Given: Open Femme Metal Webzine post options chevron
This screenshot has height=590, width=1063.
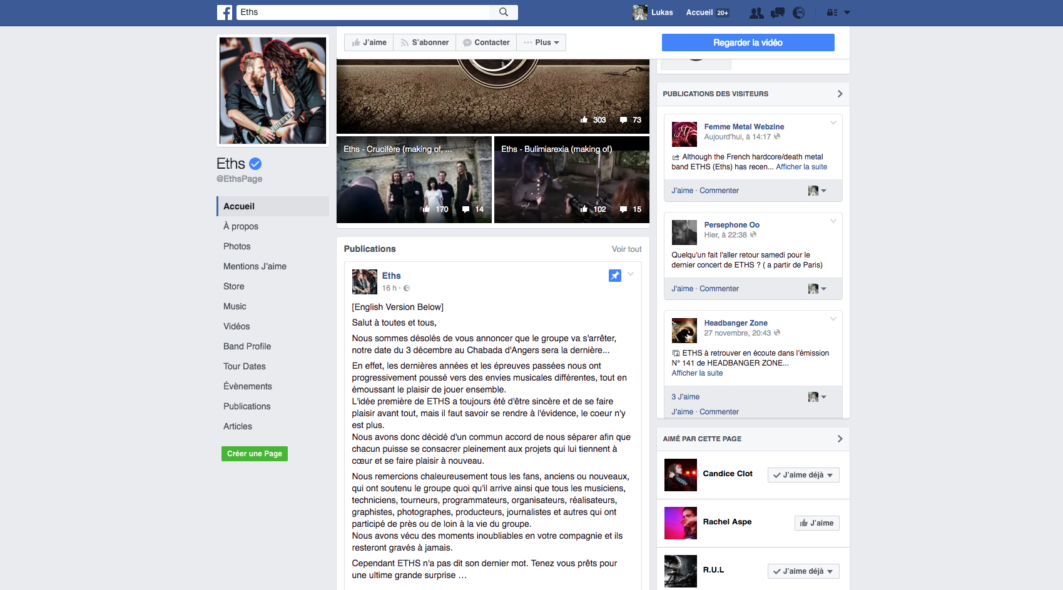Looking at the screenshot, I should [833, 122].
